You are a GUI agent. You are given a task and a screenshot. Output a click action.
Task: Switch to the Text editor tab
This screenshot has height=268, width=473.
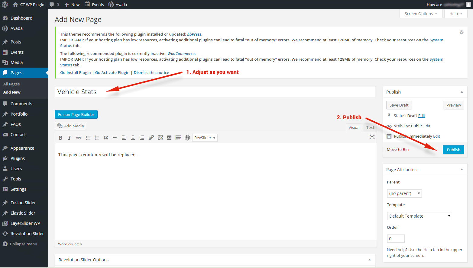click(370, 127)
